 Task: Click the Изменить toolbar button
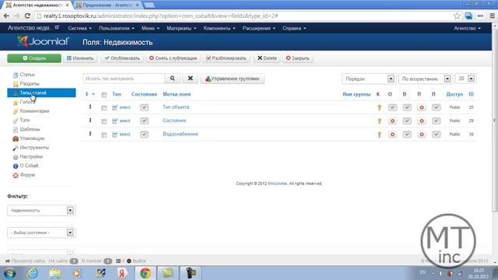pos(80,58)
